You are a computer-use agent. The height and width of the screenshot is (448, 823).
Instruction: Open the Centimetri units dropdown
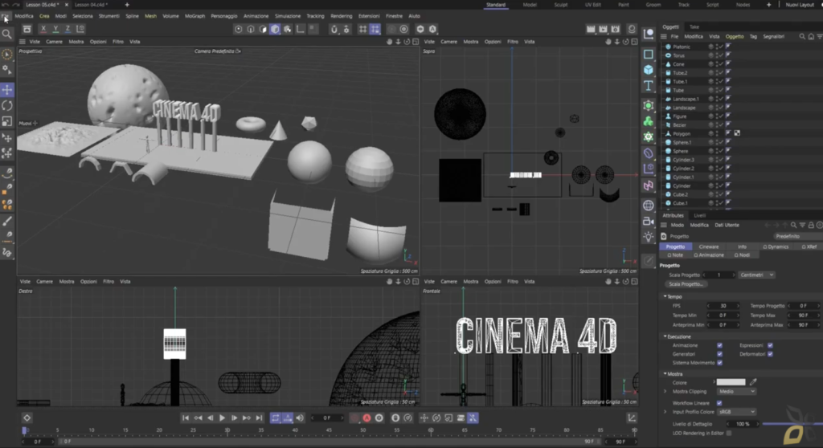coord(756,275)
